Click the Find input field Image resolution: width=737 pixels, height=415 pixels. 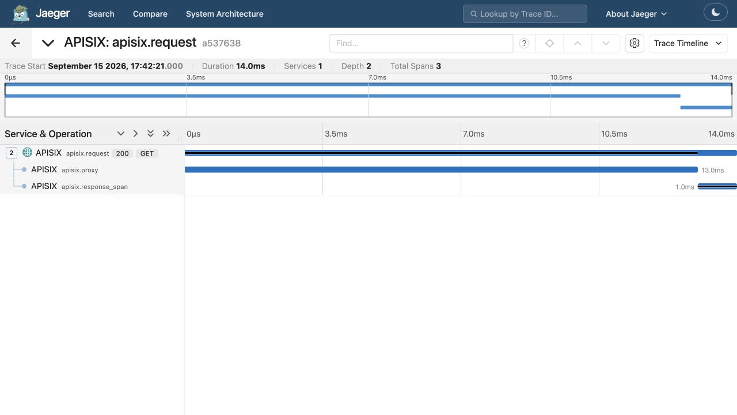click(x=421, y=43)
